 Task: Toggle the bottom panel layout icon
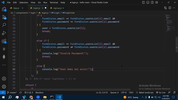click(148, 2)
